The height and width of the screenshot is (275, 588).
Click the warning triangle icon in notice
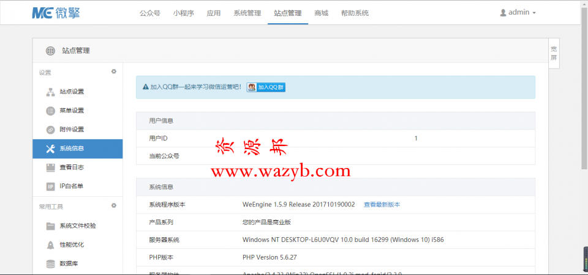[146, 87]
